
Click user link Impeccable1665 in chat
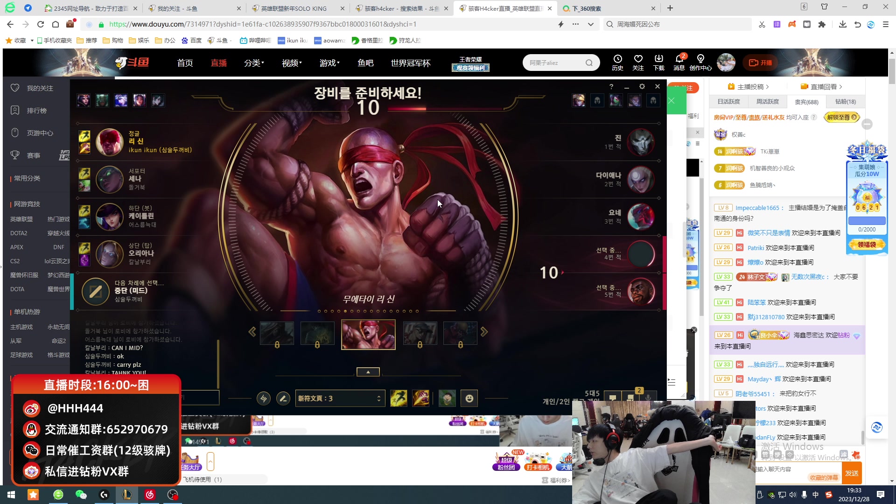click(757, 208)
